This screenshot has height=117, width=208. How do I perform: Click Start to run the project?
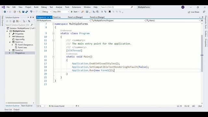[x=74, y=12]
